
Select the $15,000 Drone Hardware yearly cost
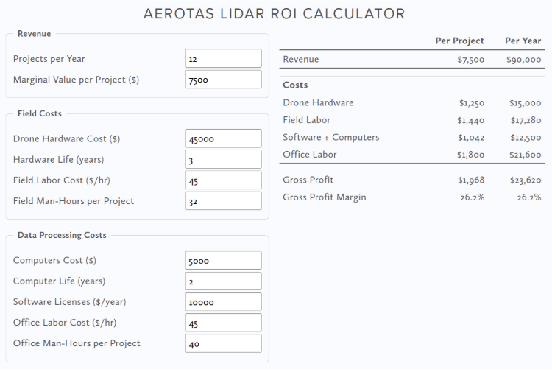coord(525,103)
